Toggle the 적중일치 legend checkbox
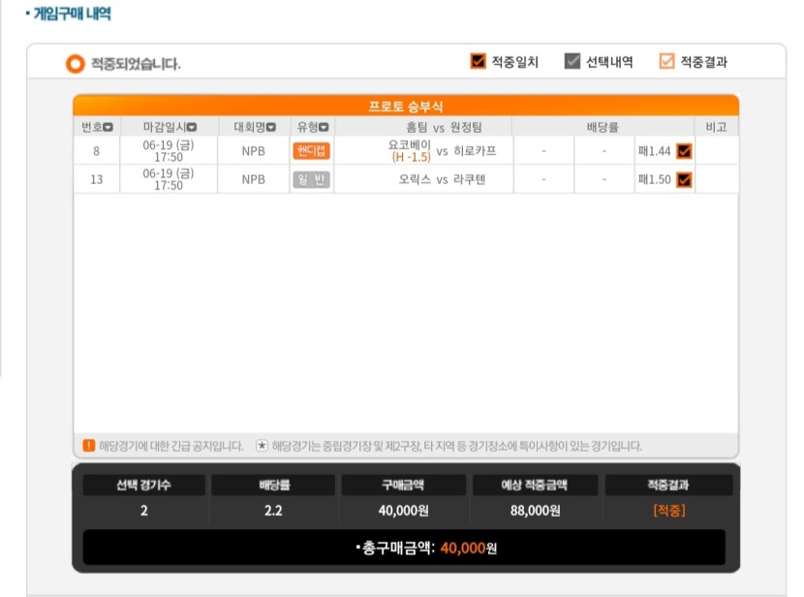 pyautogui.click(x=478, y=62)
